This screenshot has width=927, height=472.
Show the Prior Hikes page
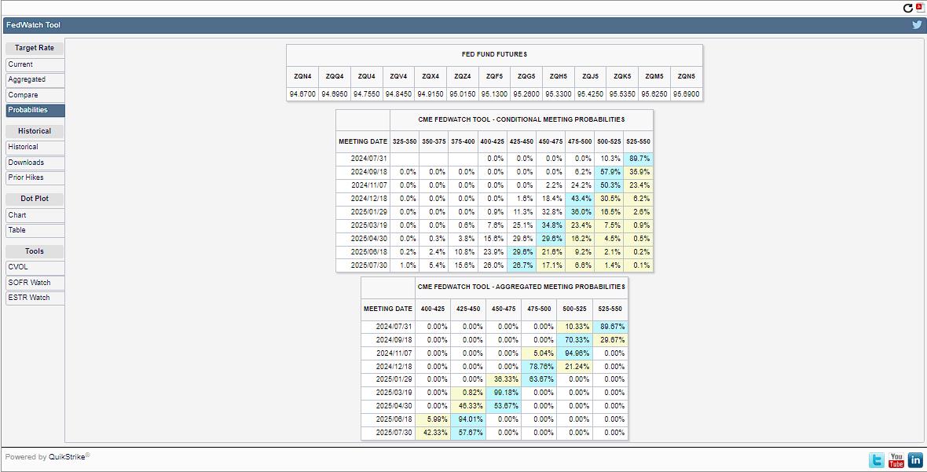[x=35, y=177]
